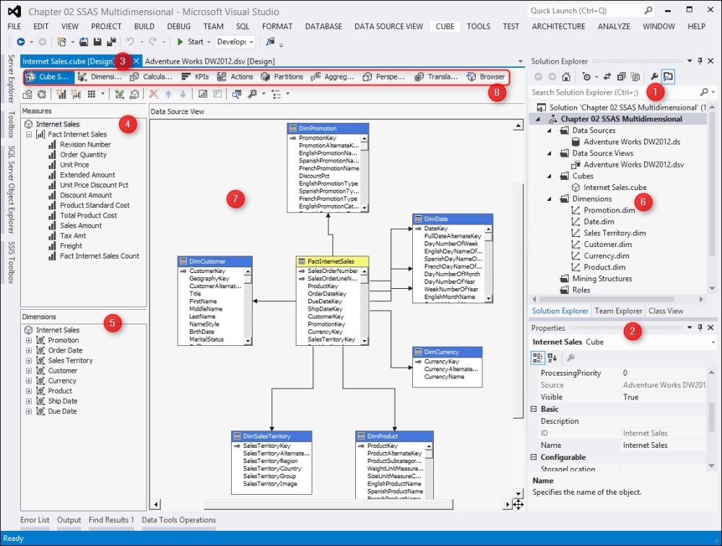Image resolution: width=722 pixels, height=546 pixels.
Task: Open the ARCHITECTURE menu
Action: pyautogui.click(x=559, y=27)
